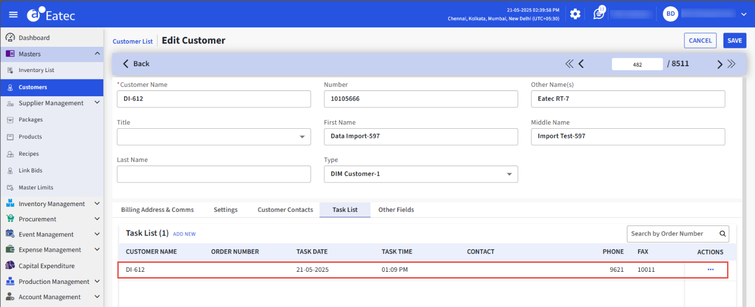Open the Type dropdown showing DIM Customer-1
The width and height of the screenshot is (755, 307).
coord(509,174)
